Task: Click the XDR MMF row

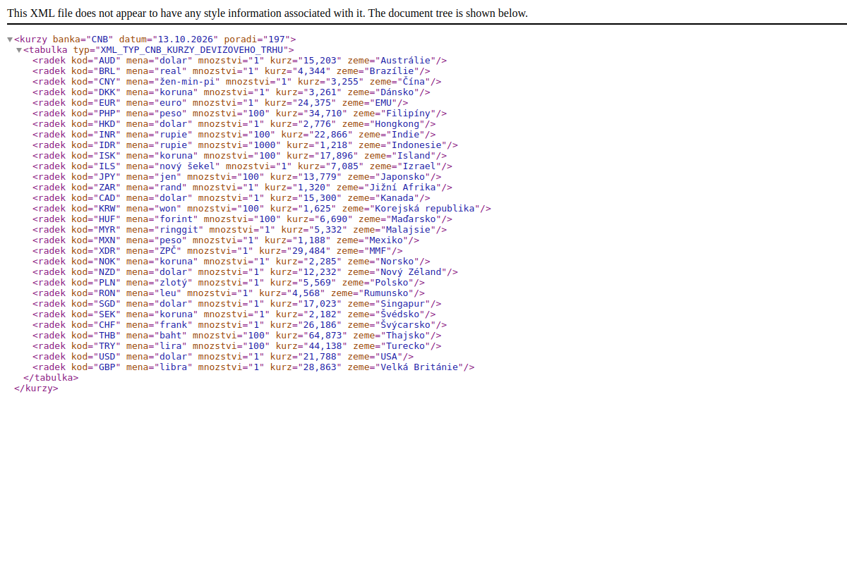Action: 217,251
